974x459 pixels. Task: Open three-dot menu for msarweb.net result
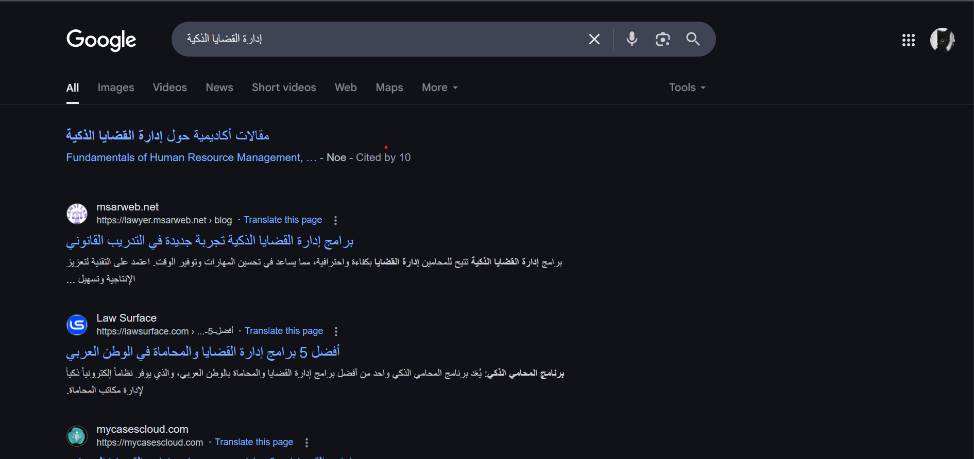click(x=335, y=220)
